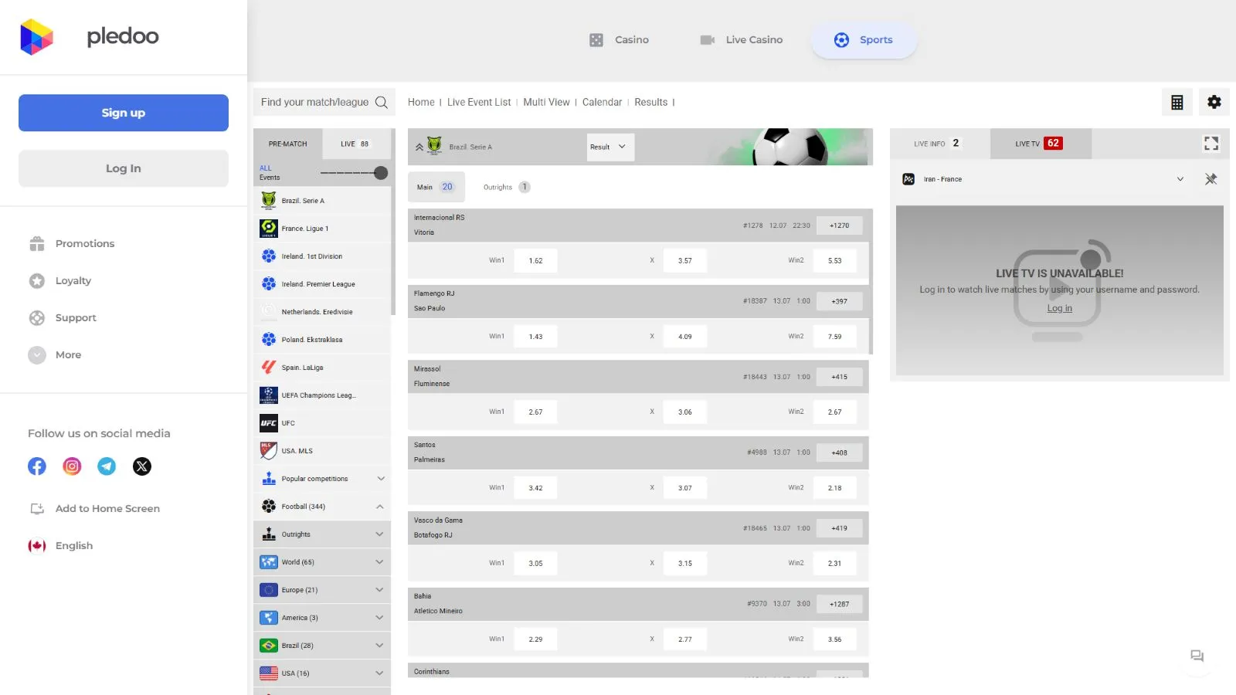Viewport: 1236px width, 695px height.
Task: Open sportsbook settings gear icon
Action: [1214, 102]
